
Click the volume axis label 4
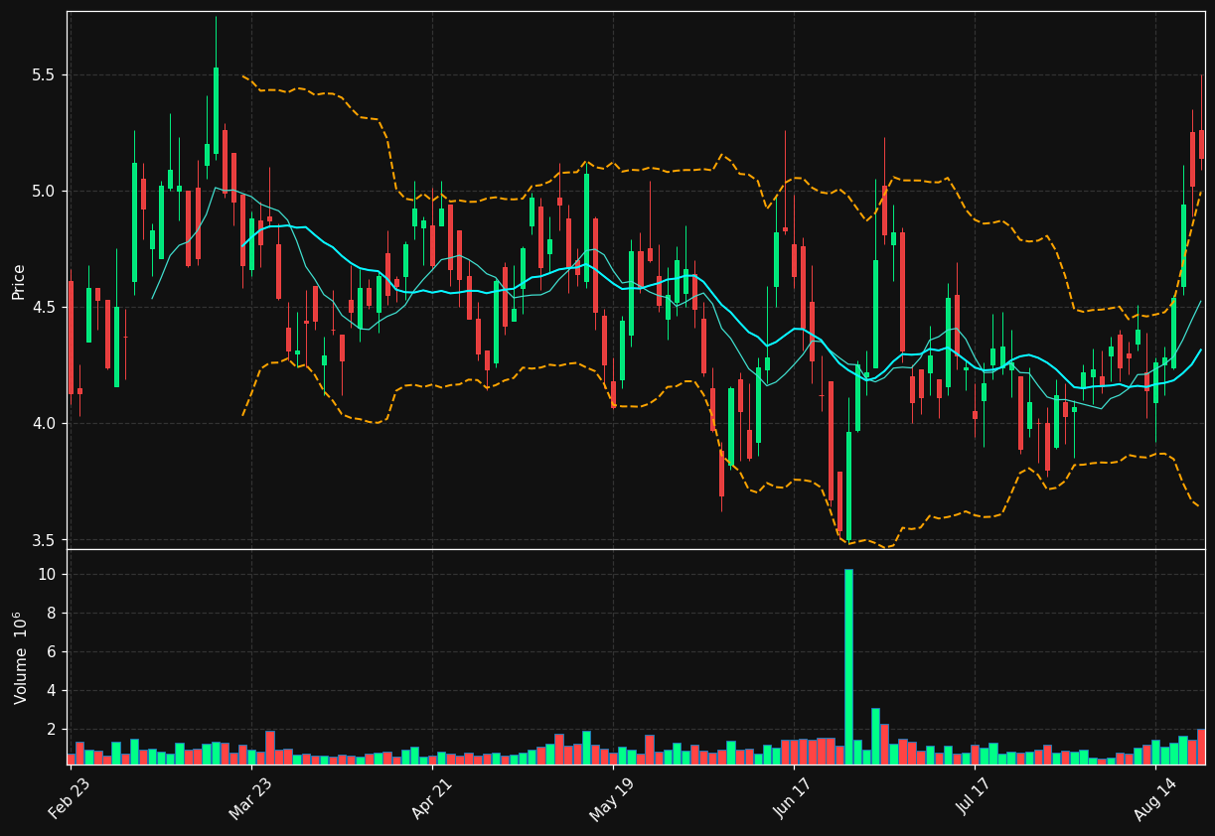[x=53, y=691]
